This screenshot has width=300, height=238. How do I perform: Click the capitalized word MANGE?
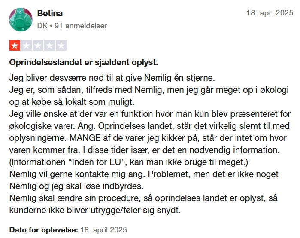coord(85,138)
